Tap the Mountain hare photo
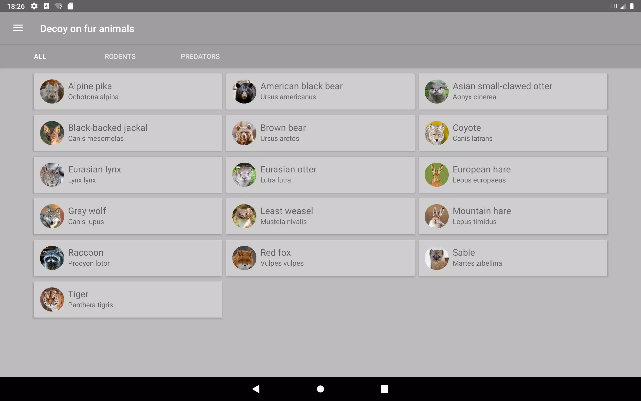Image resolution: width=641 pixels, height=401 pixels. click(436, 216)
